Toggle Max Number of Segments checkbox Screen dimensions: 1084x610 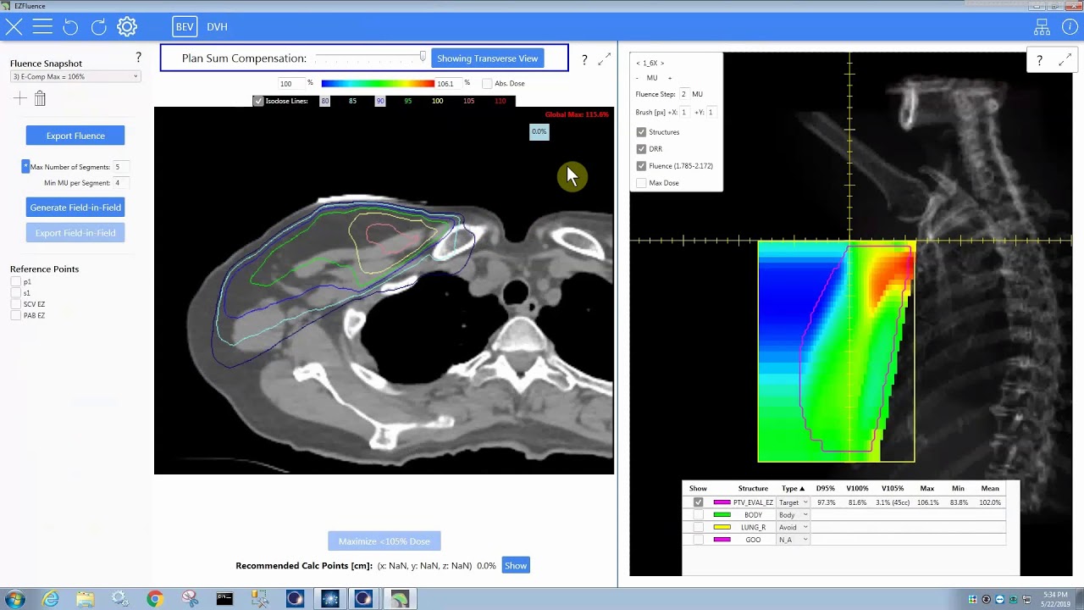25,167
